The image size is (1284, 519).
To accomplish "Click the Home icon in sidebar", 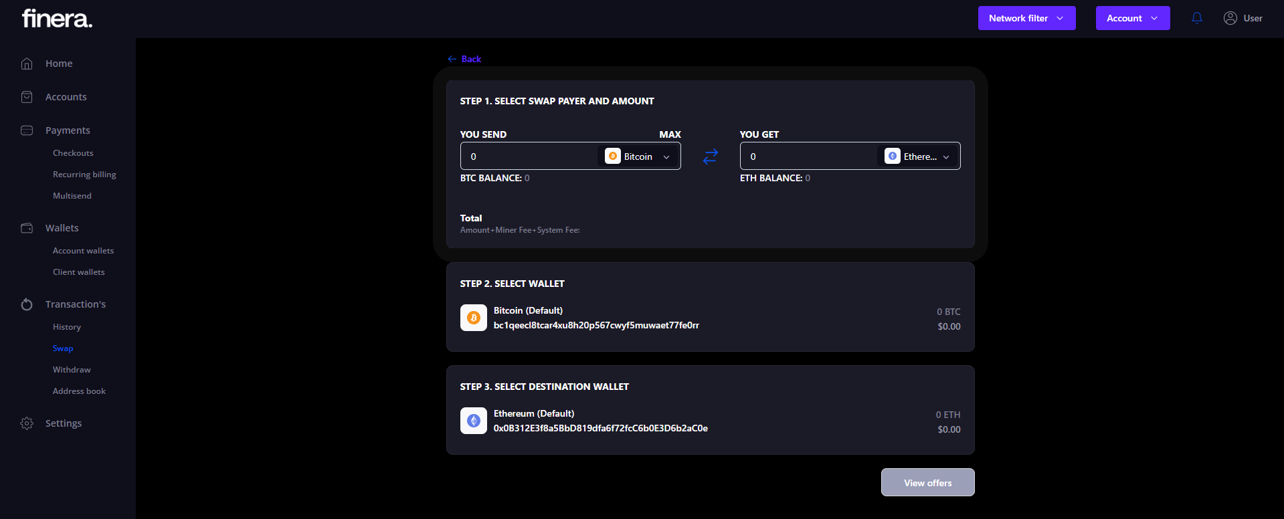I will click(x=27, y=64).
